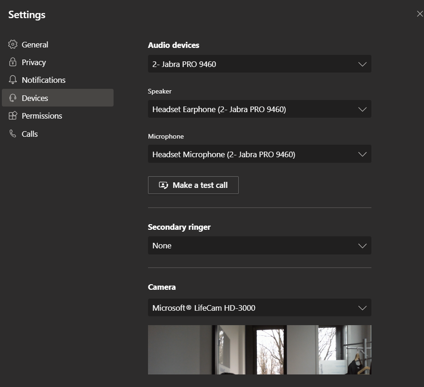Select the Calls settings section

30,134
